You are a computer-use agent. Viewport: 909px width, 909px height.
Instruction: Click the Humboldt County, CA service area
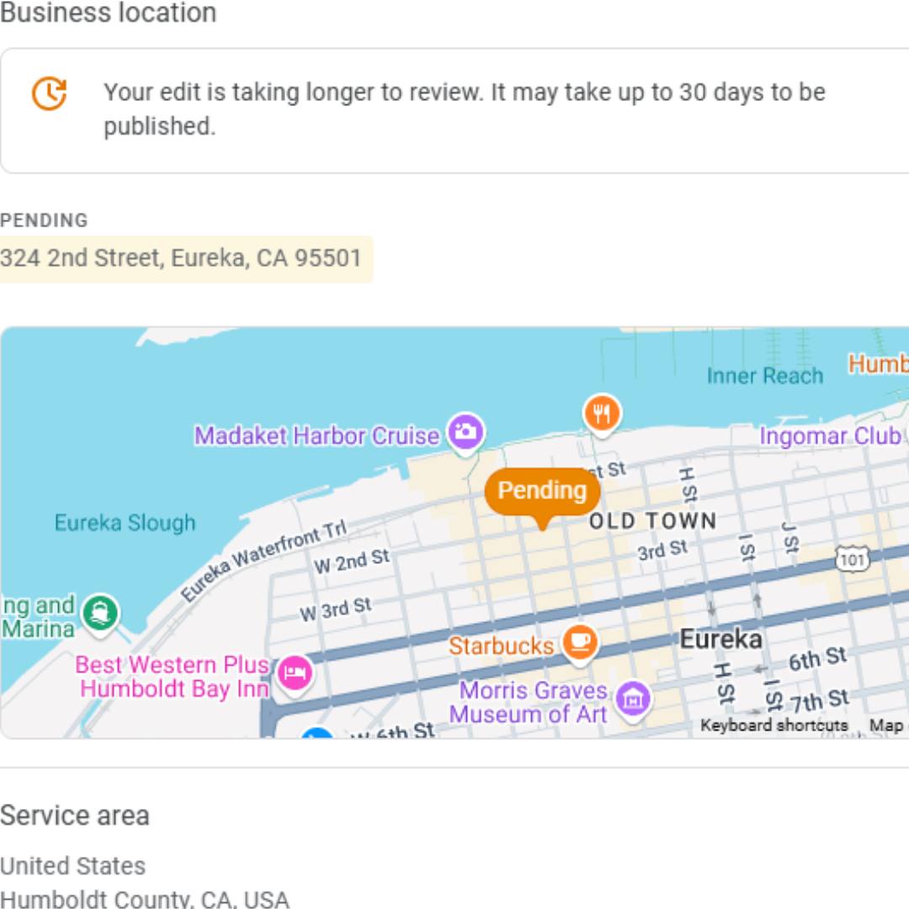tap(144, 898)
